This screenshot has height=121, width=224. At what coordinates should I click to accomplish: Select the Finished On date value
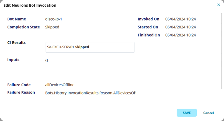(x=180, y=35)
